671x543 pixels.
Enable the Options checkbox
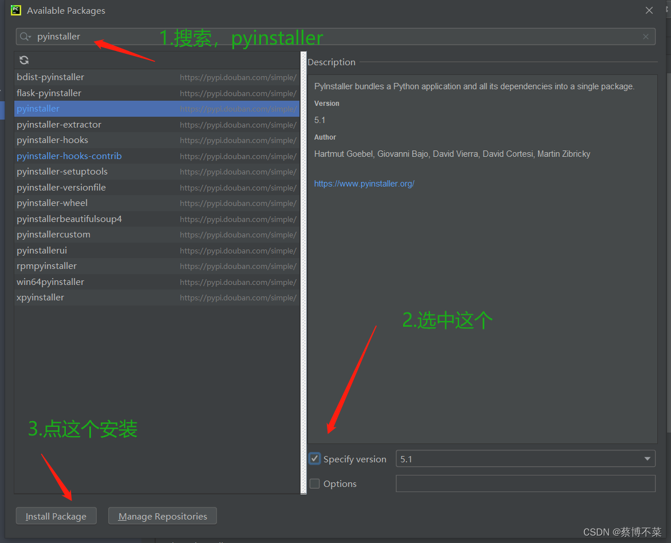click(314, 483)
